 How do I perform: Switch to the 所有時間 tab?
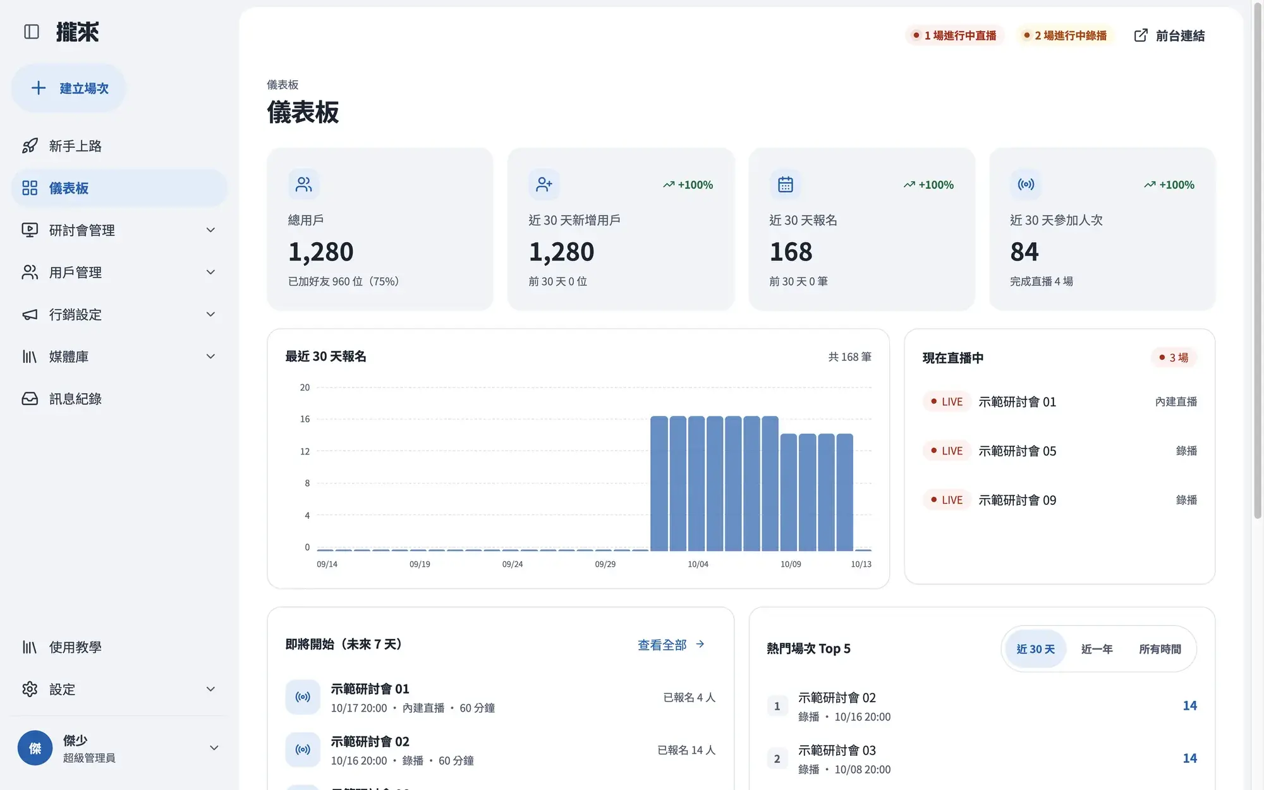pos(1160,649)
